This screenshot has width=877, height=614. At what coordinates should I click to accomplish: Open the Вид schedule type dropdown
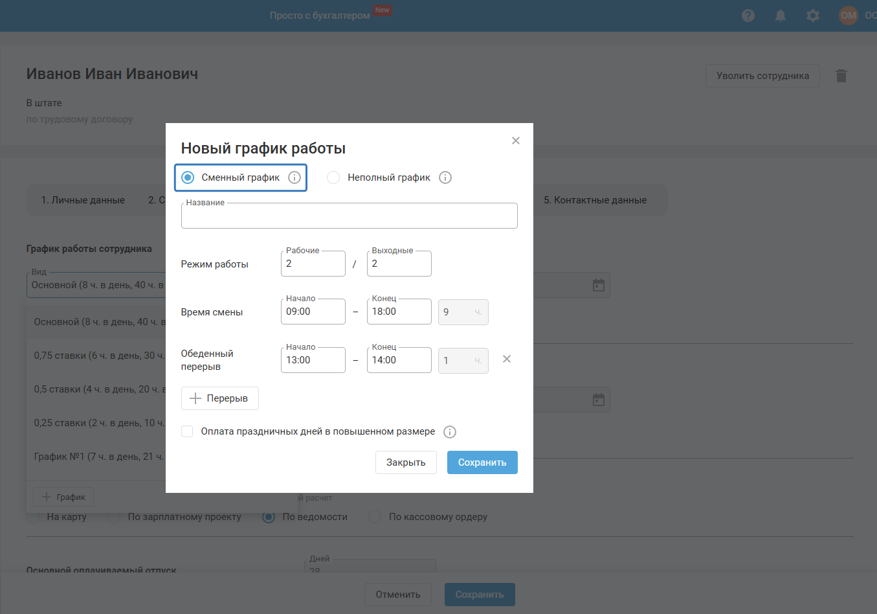(x=97, y=285)
